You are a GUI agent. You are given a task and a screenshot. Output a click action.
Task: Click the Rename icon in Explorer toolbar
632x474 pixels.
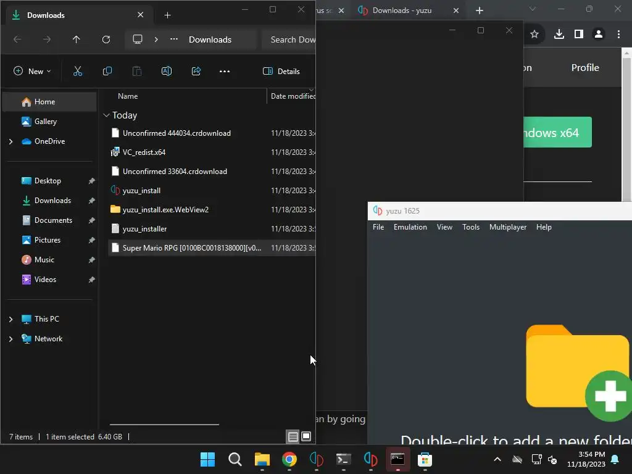pos(167,72)
